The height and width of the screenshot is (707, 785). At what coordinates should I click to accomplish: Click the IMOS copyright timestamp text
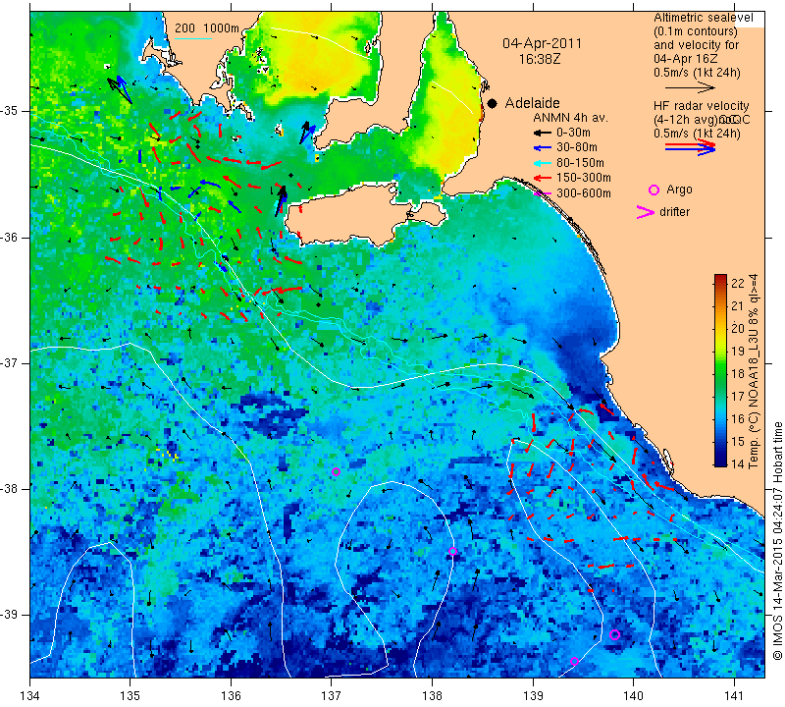(x=777, y=540)
